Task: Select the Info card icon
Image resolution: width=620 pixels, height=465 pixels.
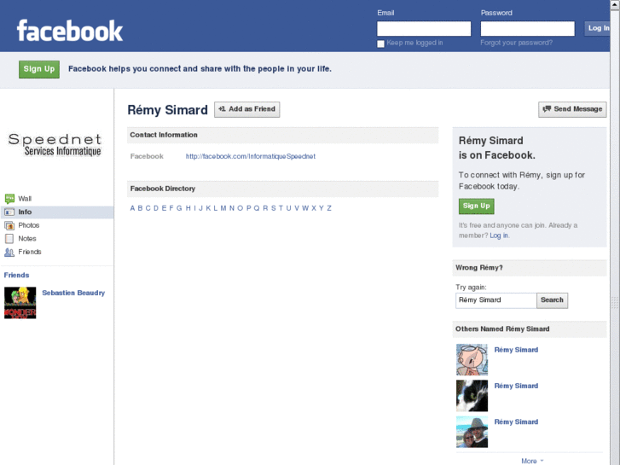Action: coord(9,212)
